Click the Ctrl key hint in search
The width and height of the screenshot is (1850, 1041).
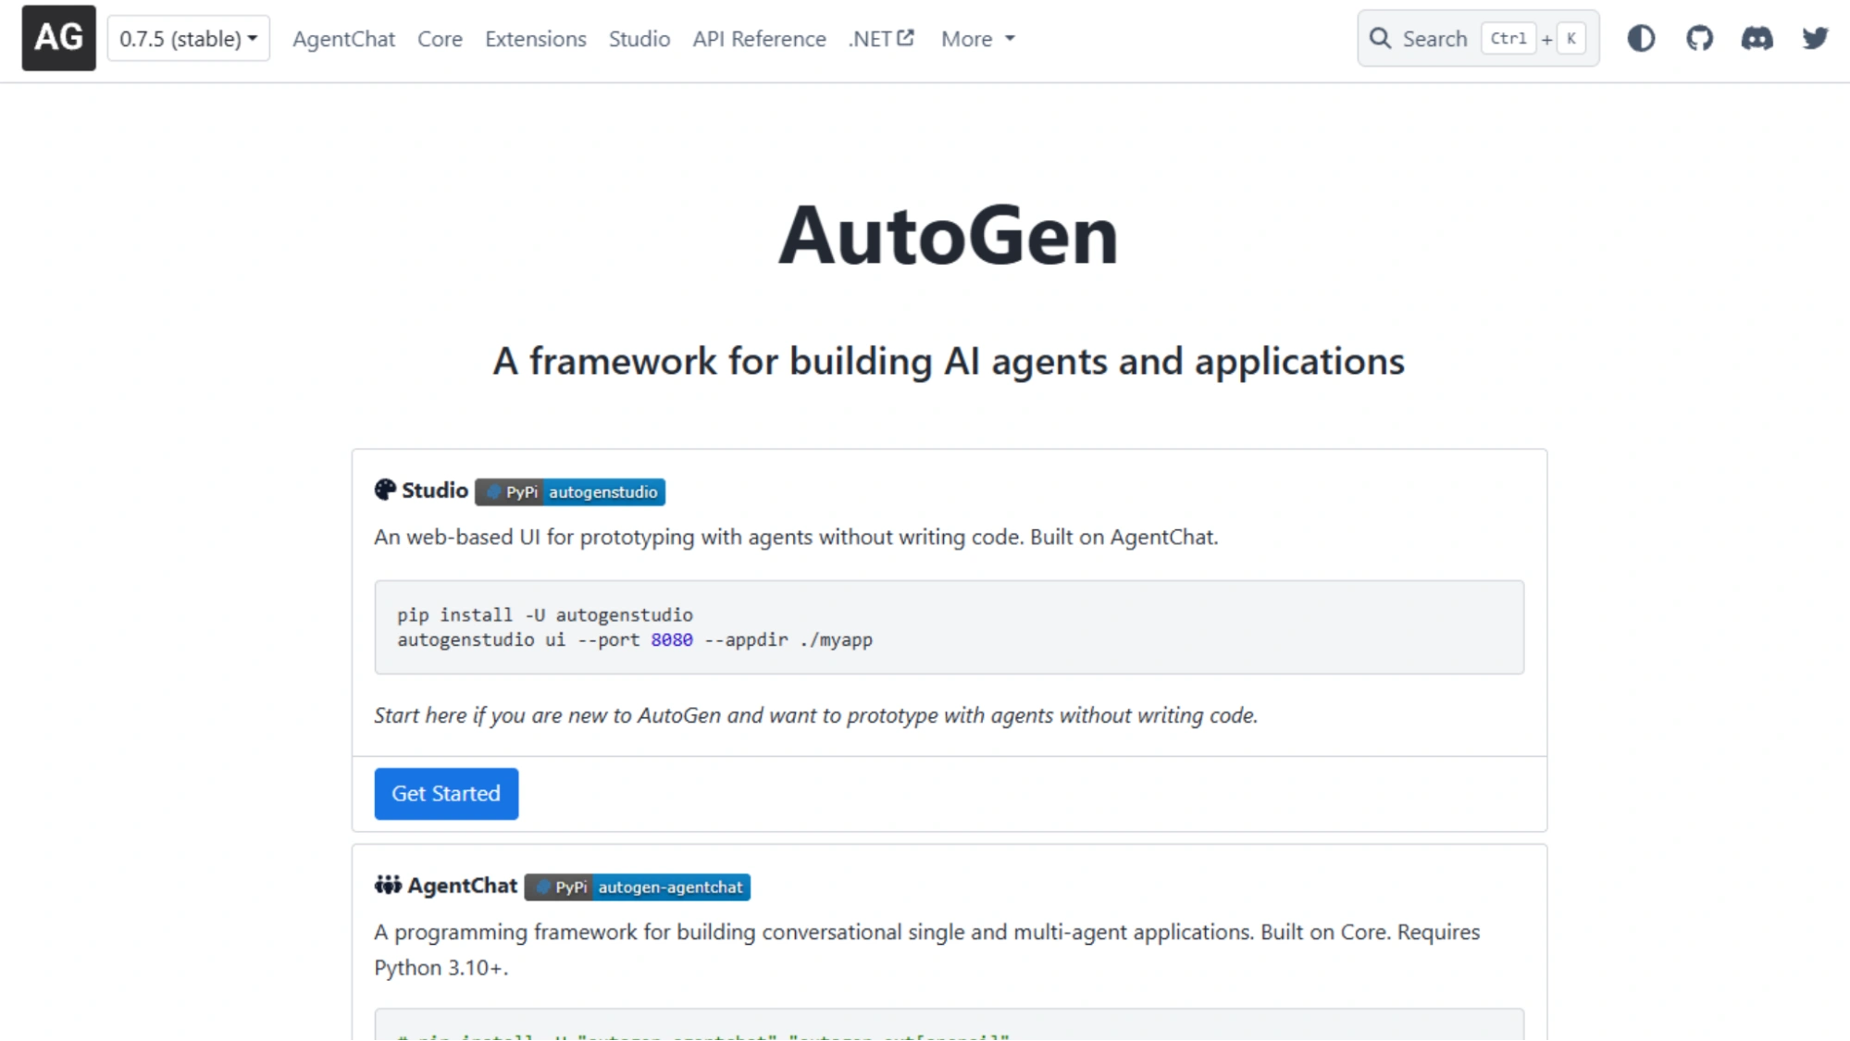[1509, 38]
